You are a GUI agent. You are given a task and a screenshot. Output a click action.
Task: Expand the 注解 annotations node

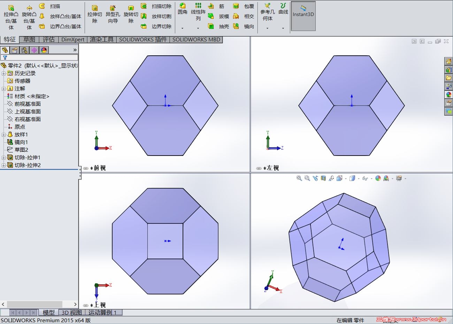click(x=3, y=89)
